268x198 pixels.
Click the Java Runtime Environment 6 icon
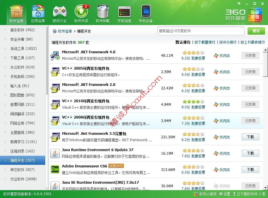[x=55, y=153]
